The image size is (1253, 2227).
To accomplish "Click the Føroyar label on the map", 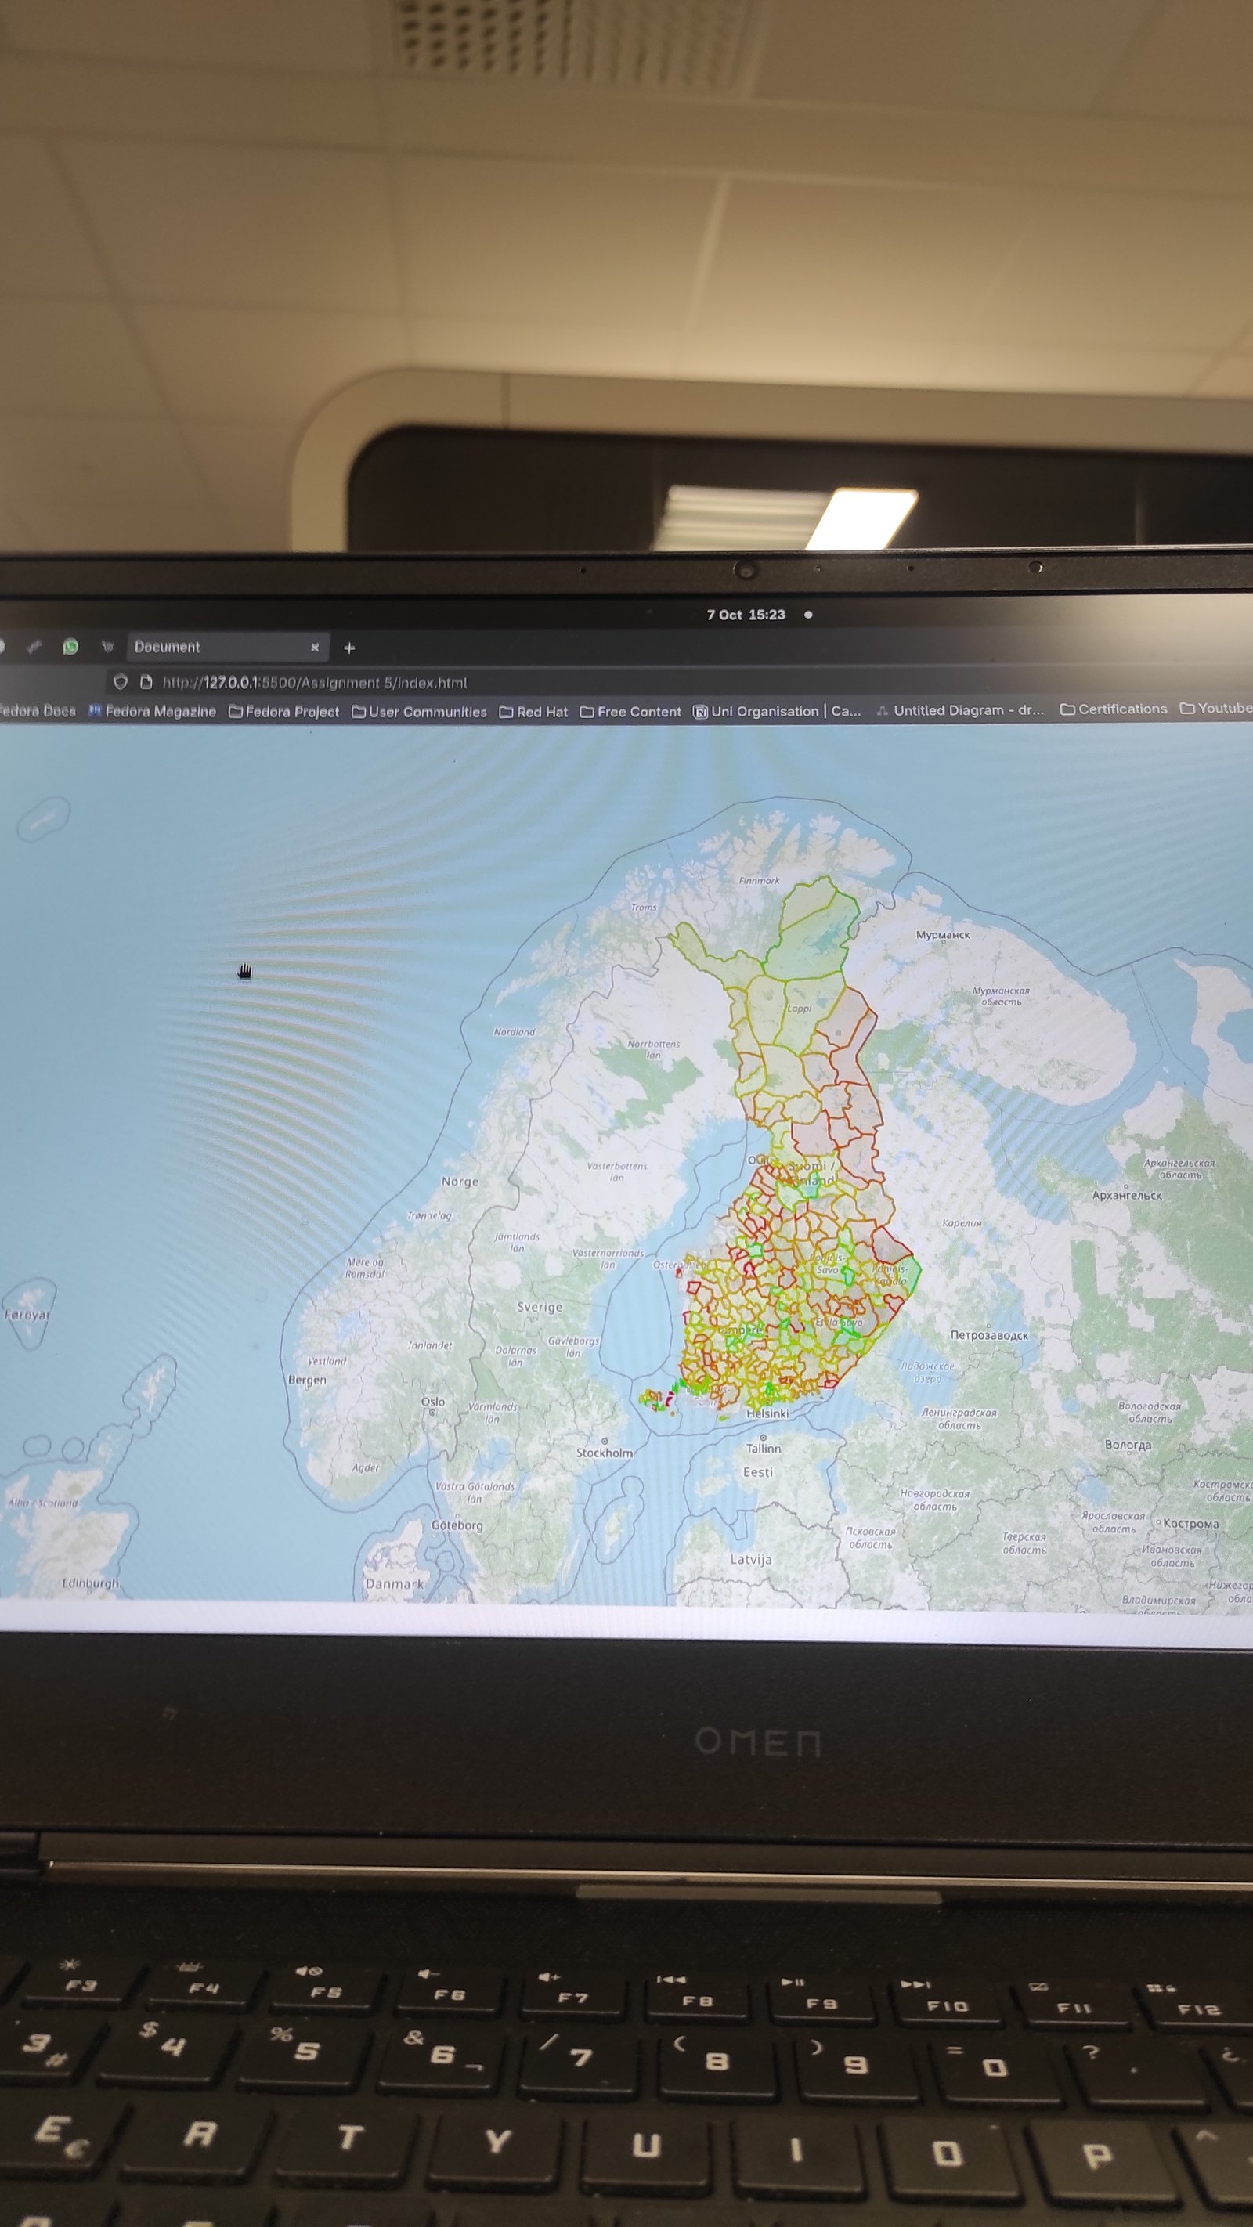I will [27, 1314].
